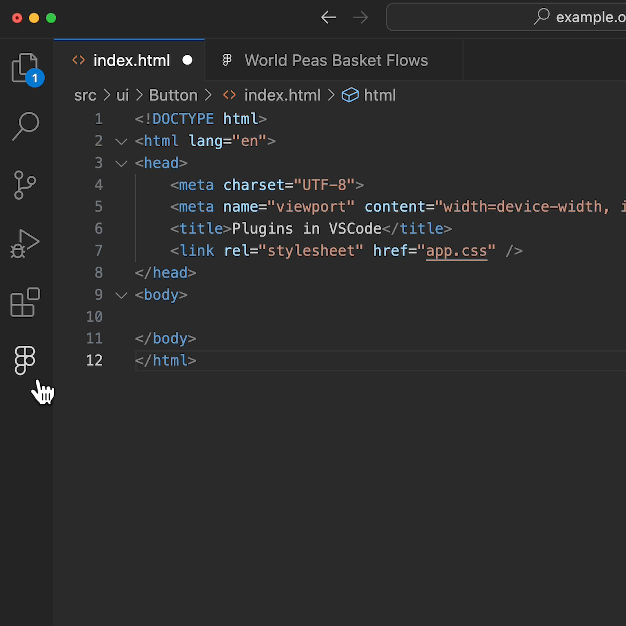The height and width of the screenshot is (626, 626).
Task: Open the Explorer panel in the activity bar
Action: [x=25, y=67]
